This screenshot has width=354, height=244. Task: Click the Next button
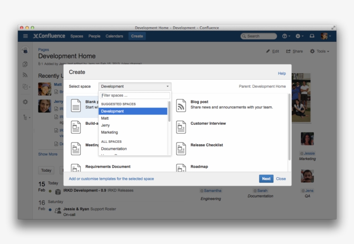(266, 179)
